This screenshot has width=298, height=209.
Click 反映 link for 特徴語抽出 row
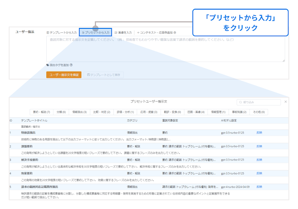[x=259, y=132]
